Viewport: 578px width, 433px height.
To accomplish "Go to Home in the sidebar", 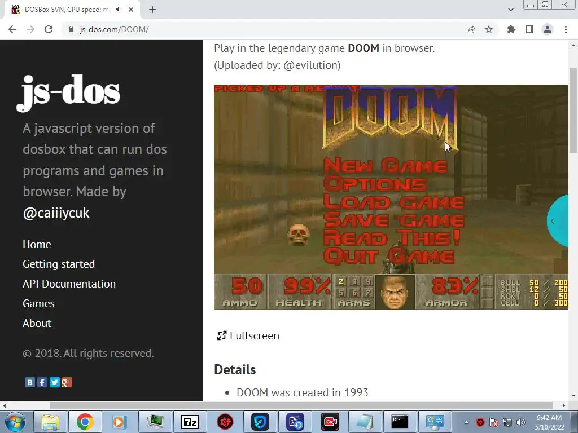I will (x=37, y=244).
